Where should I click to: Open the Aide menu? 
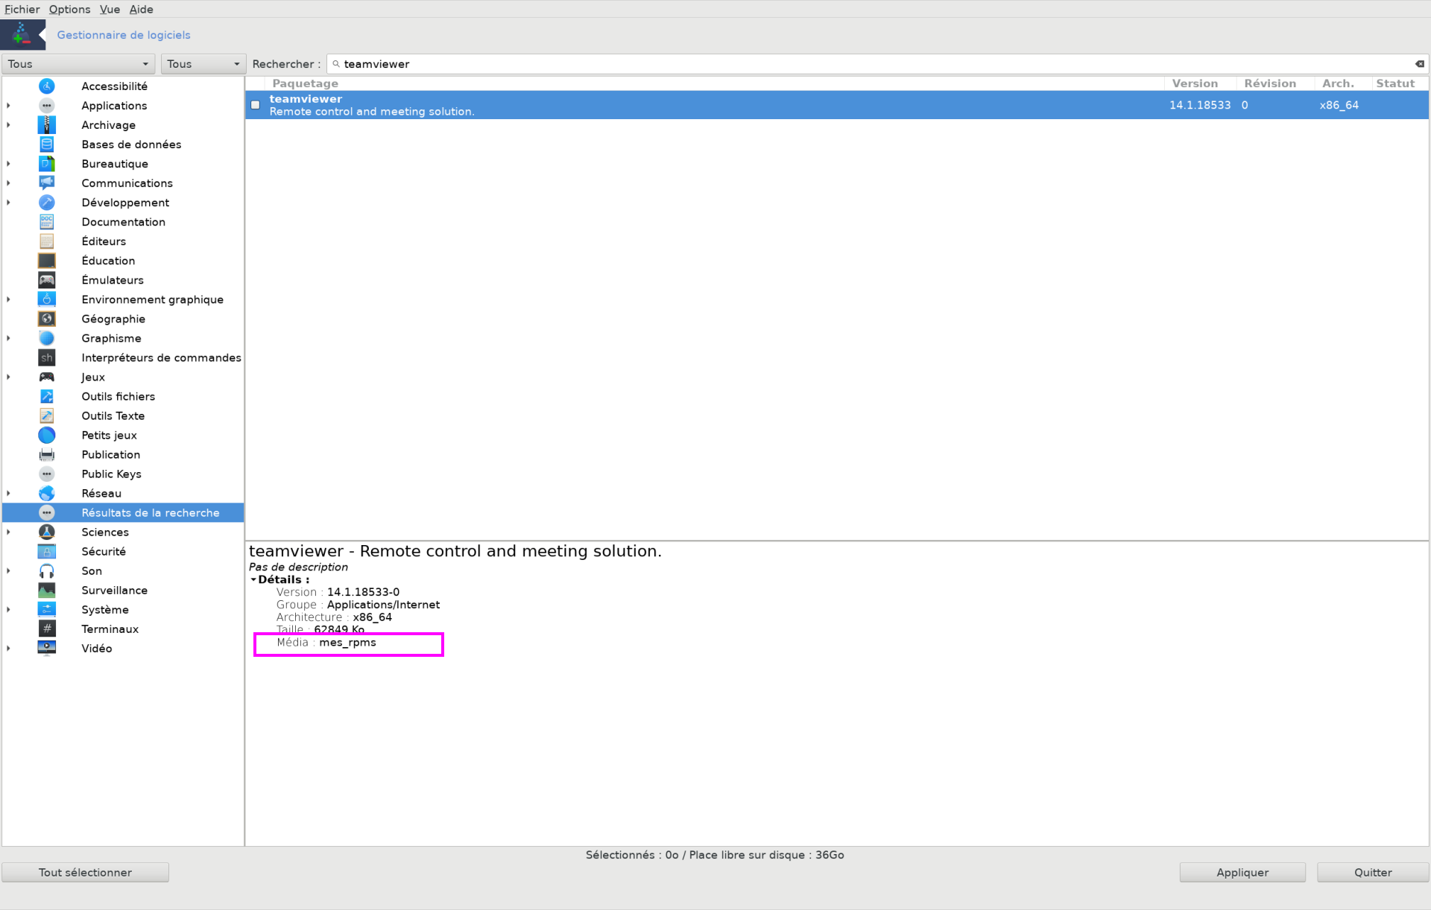tap(141, 9)
